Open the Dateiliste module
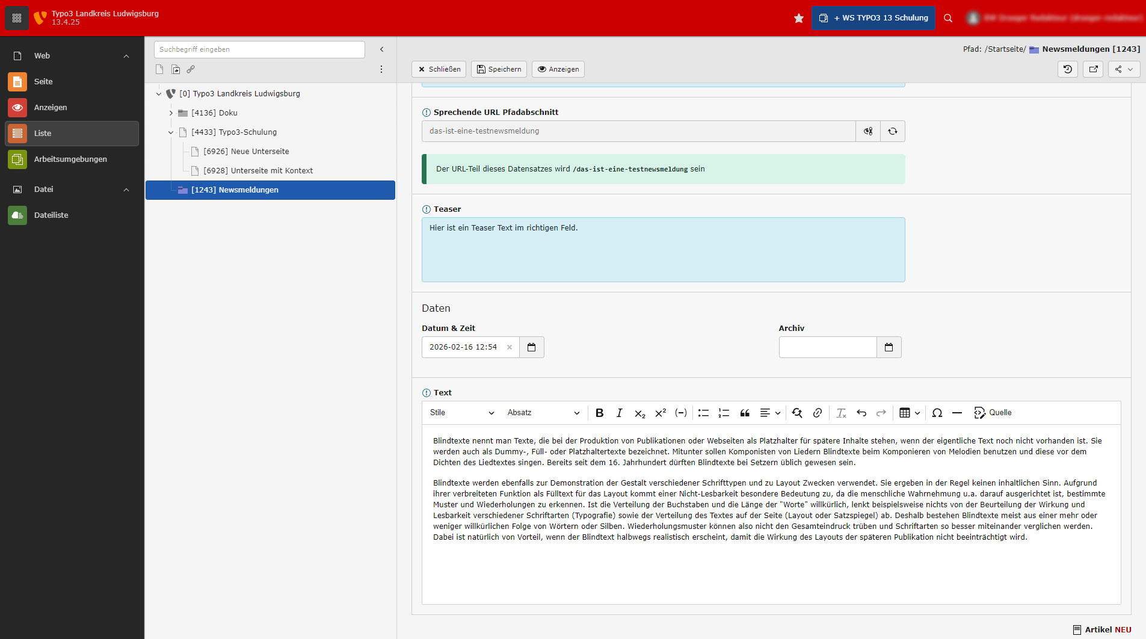Screen dimensions: 1146x639 coord(51,215)
